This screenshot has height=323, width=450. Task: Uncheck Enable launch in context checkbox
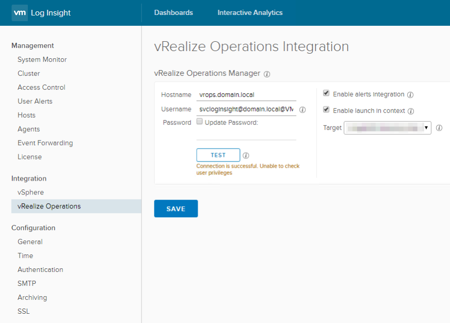[326, 109]
